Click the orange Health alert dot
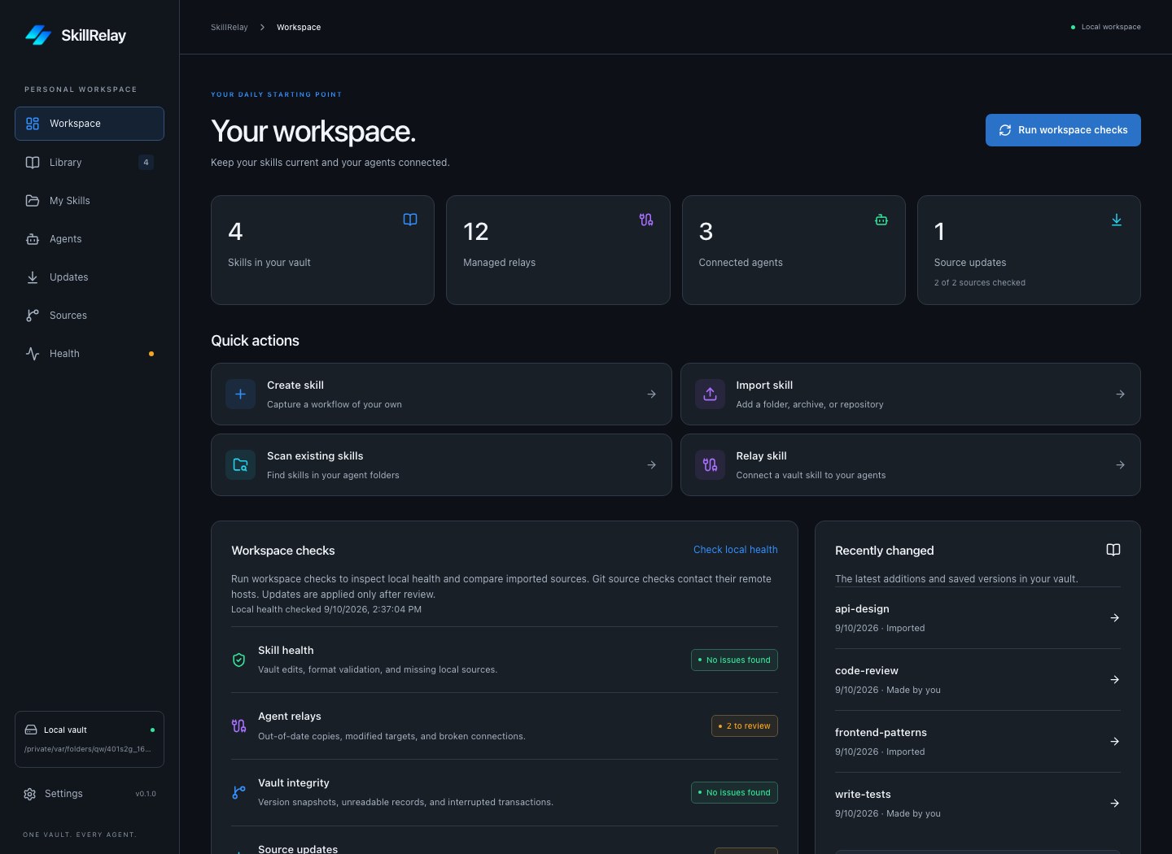Screen dimensions: 1172x854 (151, 354)
